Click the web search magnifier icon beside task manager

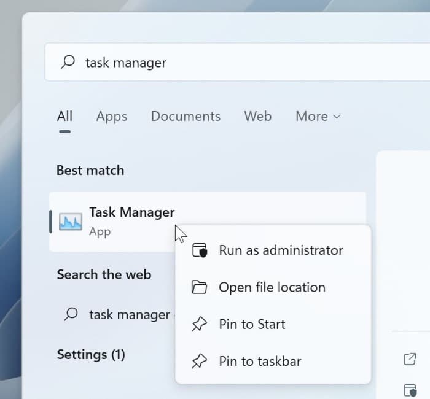click(x=71, y=314)
